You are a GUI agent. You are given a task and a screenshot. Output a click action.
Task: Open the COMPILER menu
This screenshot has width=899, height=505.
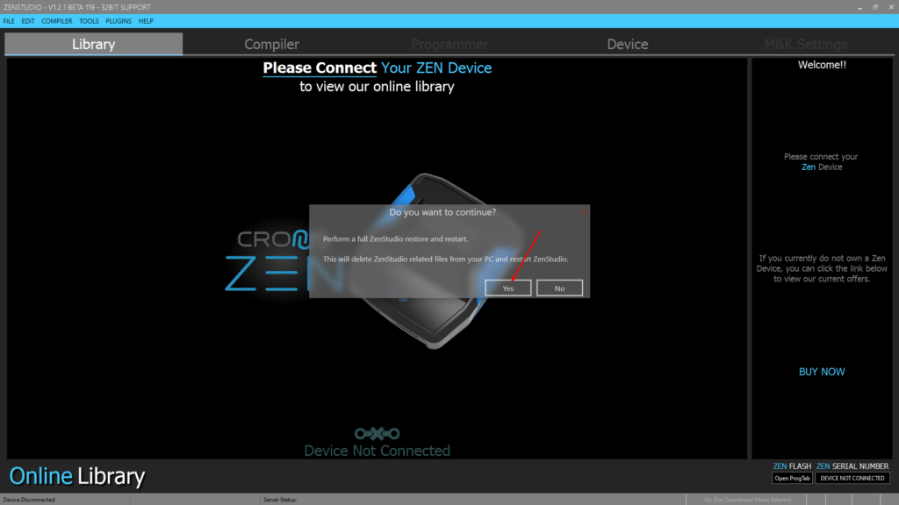(57, 21)
